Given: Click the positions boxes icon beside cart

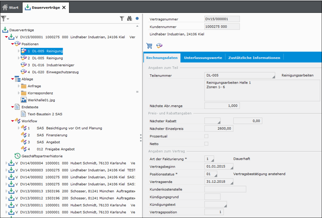Looking at the screenshot, I should pos(159,45).
